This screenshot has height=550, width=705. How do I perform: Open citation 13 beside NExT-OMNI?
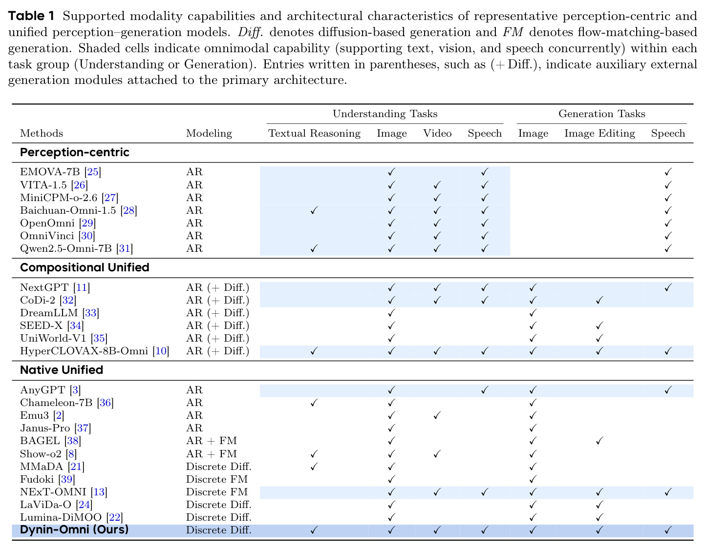click(99, 492)
